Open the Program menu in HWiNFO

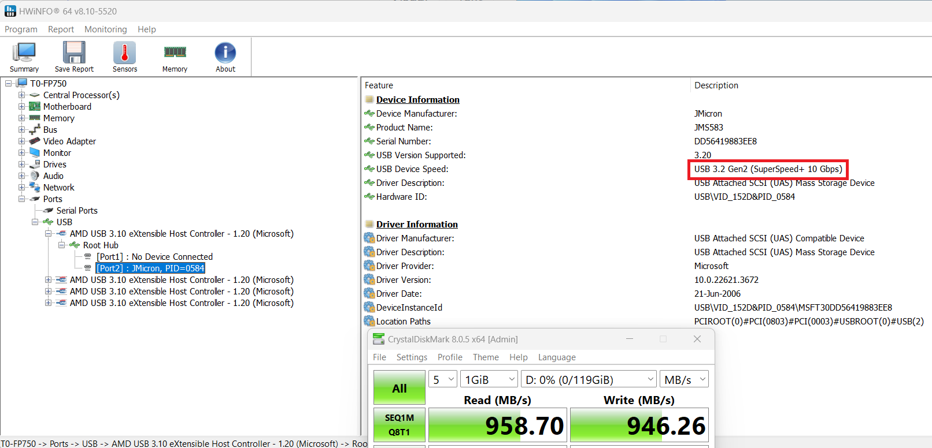coord(21,29)
